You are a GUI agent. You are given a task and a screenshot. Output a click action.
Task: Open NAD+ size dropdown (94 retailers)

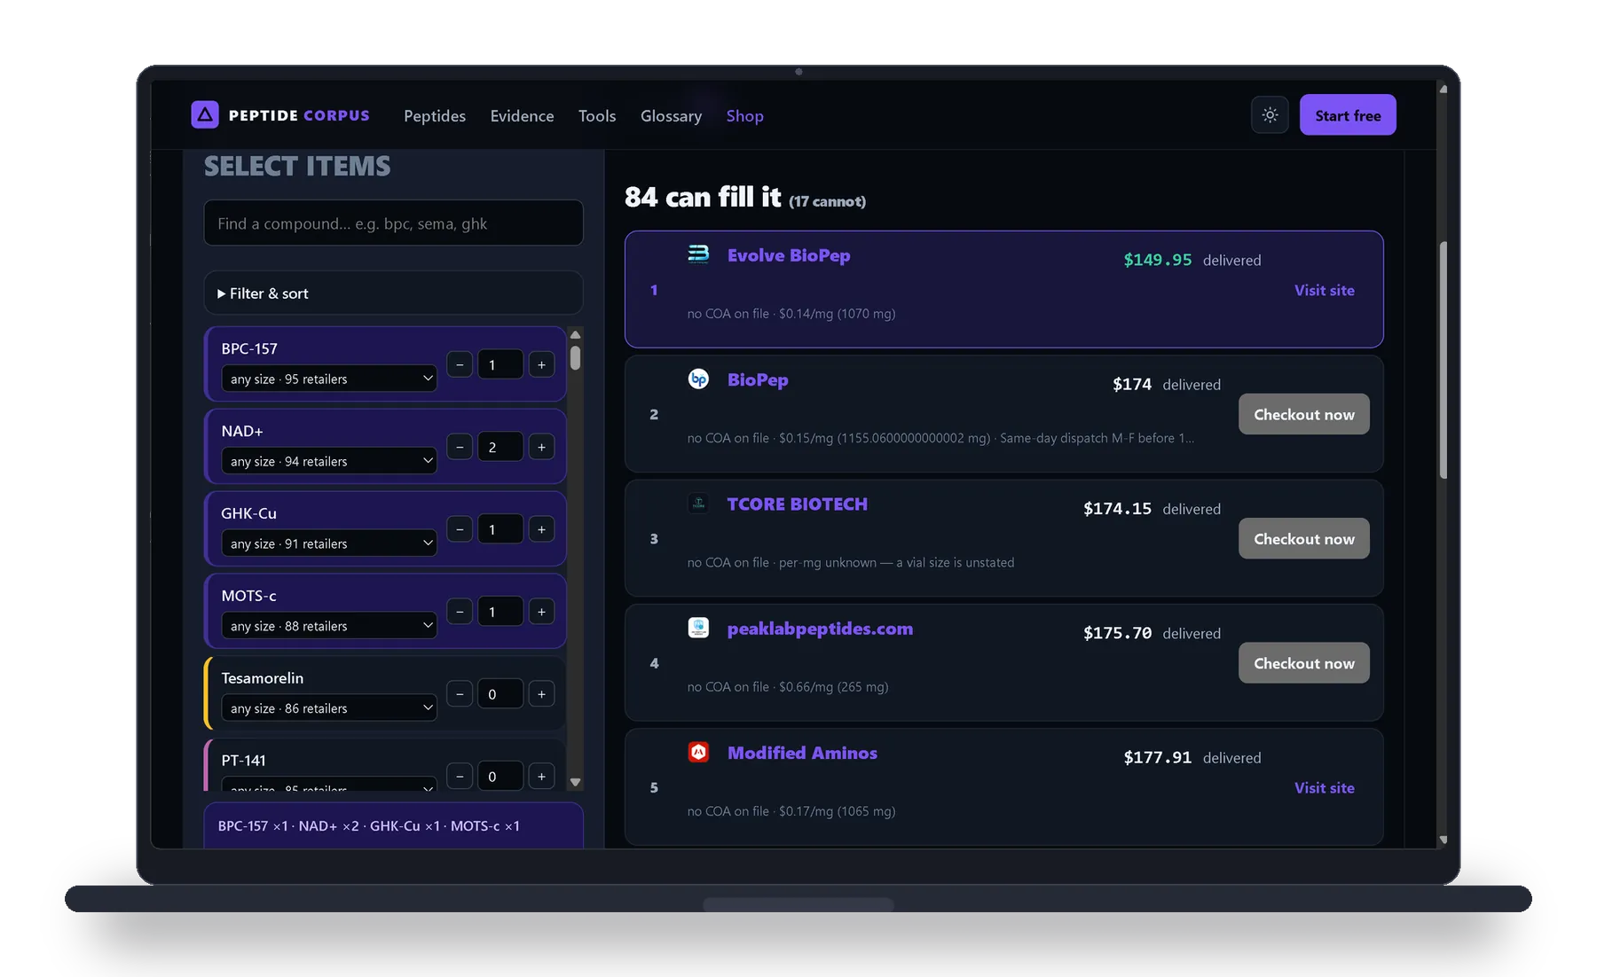tap(329, 461)
